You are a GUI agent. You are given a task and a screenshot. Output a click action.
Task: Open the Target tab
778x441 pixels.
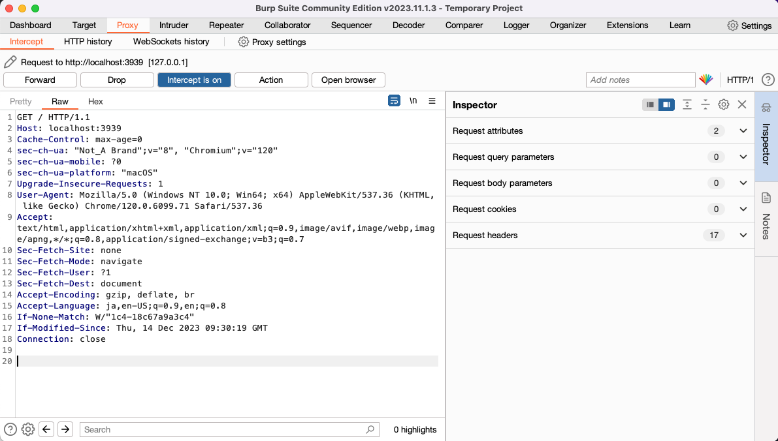click(x=84, y=25)
